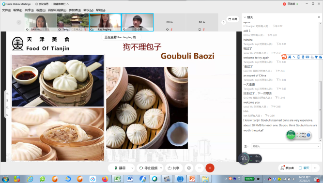This screenshot has width=323, height=183.
Task: Open the chat recipient 所有人 dropdown
Action: (286, 146)
